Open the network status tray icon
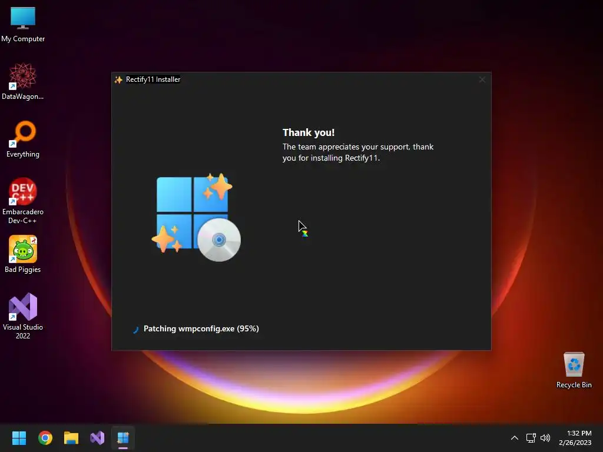This screenshot has width=603, height=452. click(x=531, y=438)
